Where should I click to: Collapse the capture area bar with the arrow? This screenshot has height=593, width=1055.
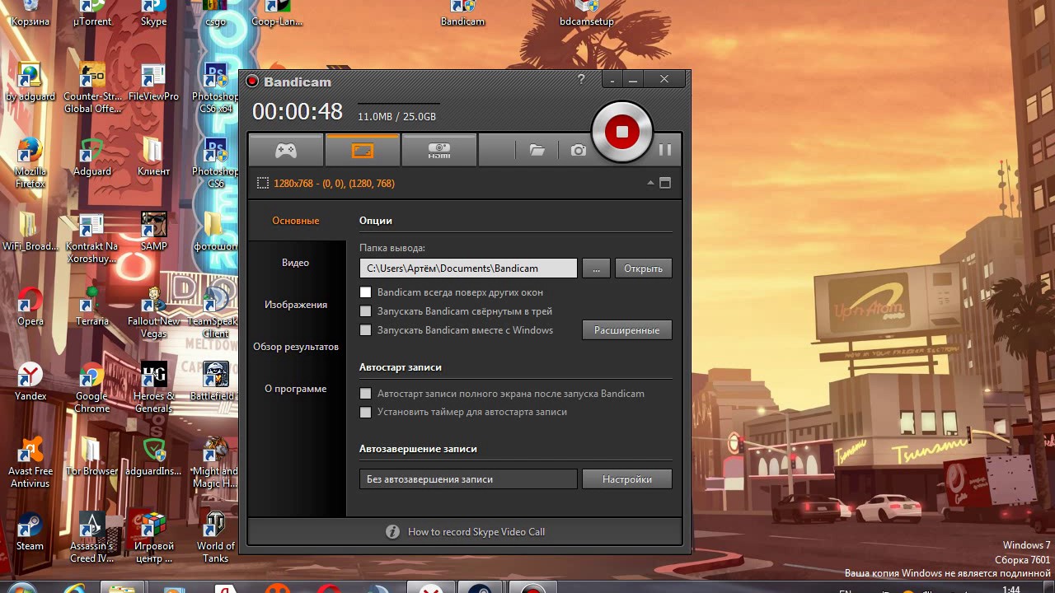click(x=650, y=183)
